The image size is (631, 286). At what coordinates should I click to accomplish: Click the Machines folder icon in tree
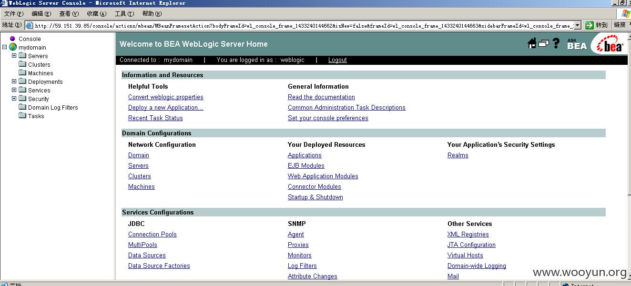(22, 73)
